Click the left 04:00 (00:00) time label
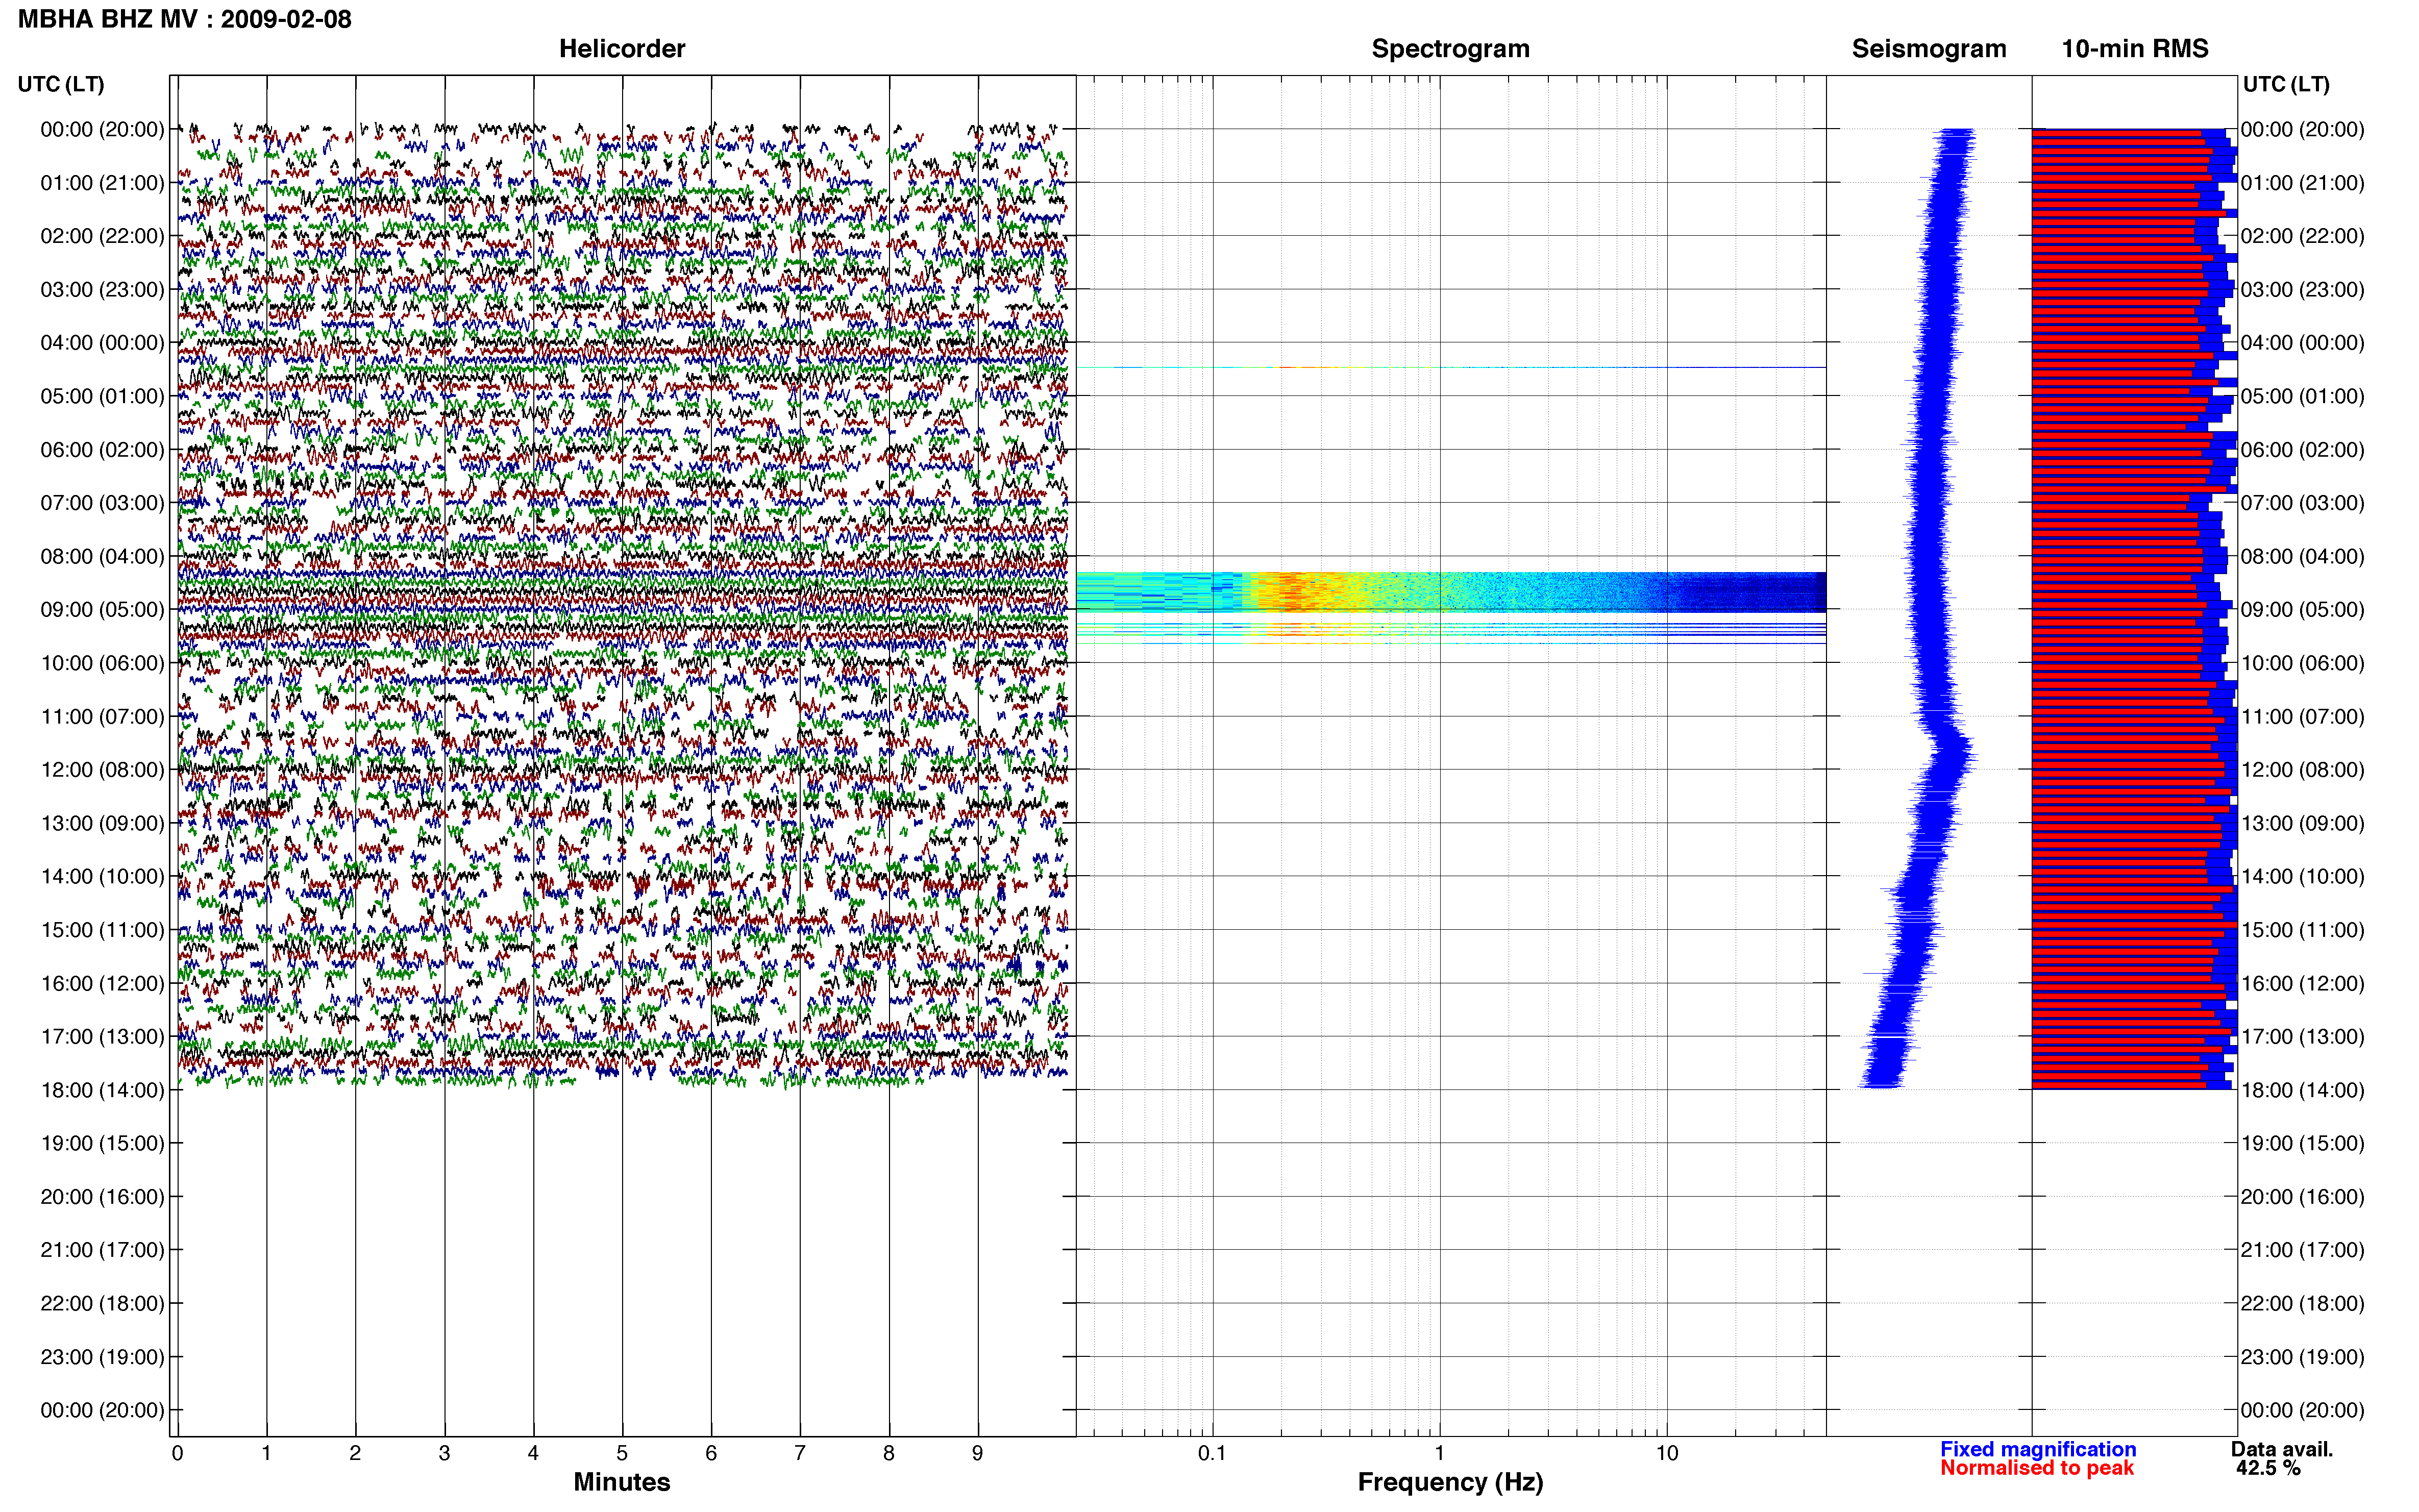Viewport: 2419px width, 1512px height. point(102,343)
